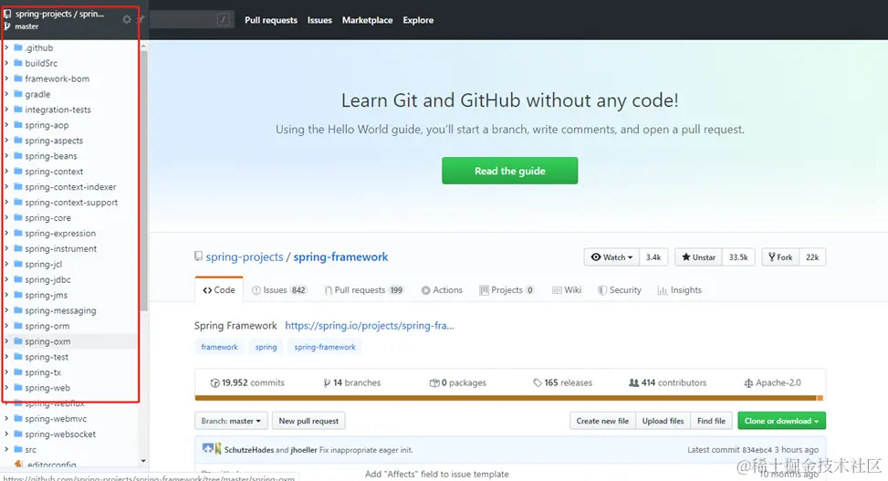Click the New pull request button
Image resolution: width=888 pixels, height=481 pixels.
308,421
